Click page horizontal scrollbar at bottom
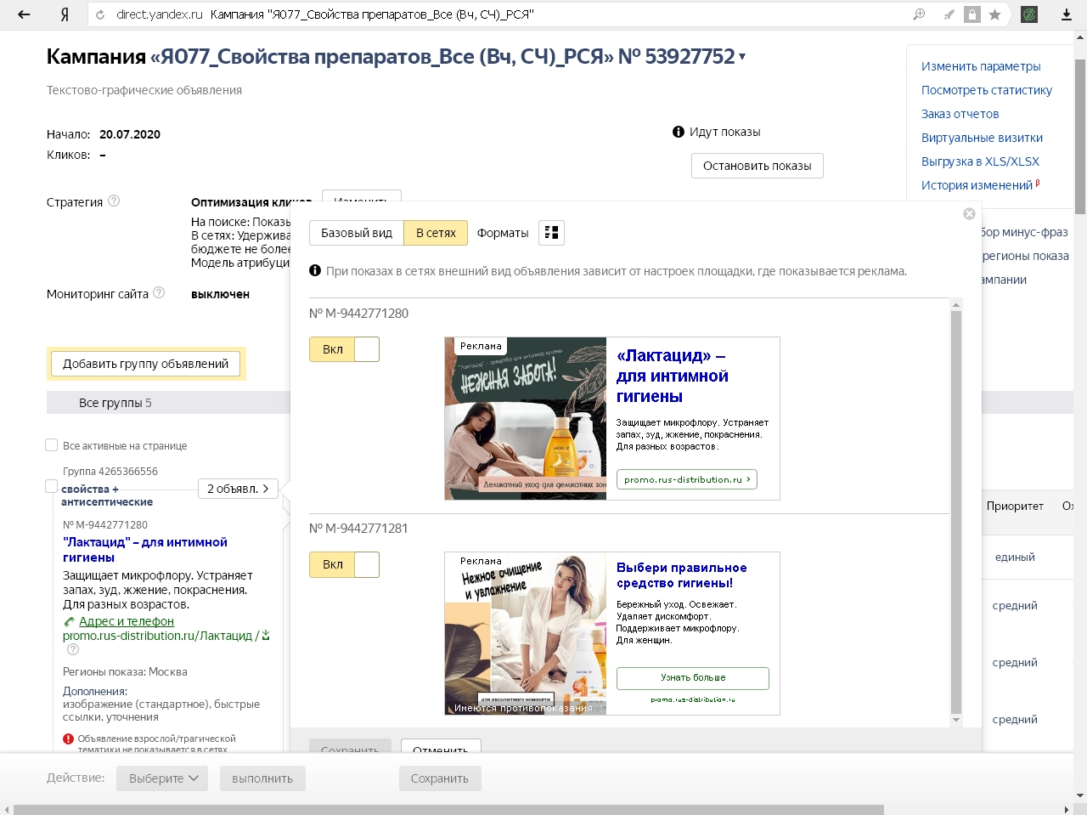Viewport: 1087px width, 815px height. click(x=448, y=810)
